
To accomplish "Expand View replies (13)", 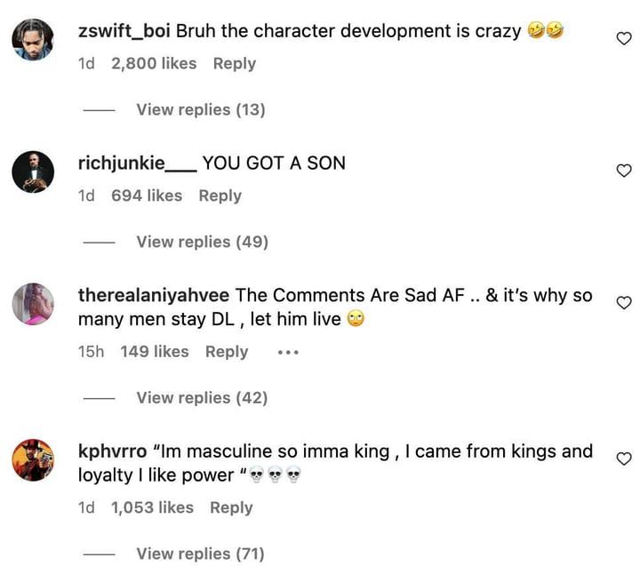I will click(200, 109).
